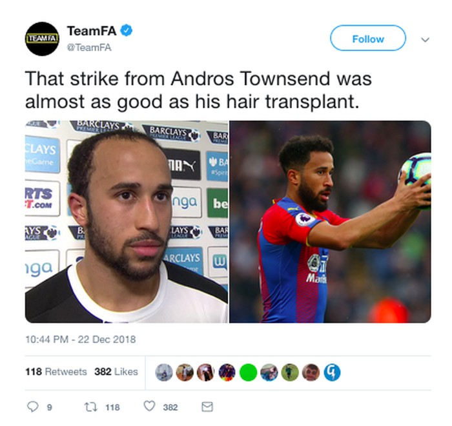Open the blue G logo liker avatar
This screenshot has width=452, height=426.
[x=332, y=373]
